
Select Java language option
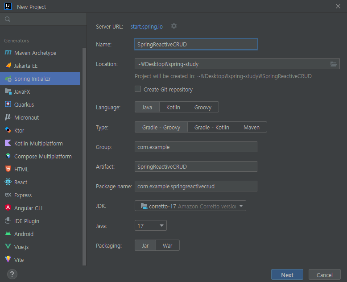[x=147, y=108]
